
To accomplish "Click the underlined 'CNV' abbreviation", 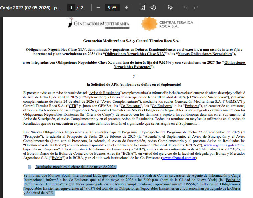I will pyautogui.click(x=195, y=145).
